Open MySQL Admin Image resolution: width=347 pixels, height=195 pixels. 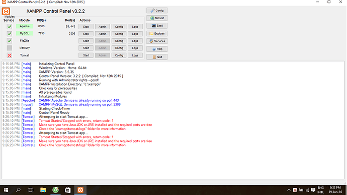click(x=102, y=34)
